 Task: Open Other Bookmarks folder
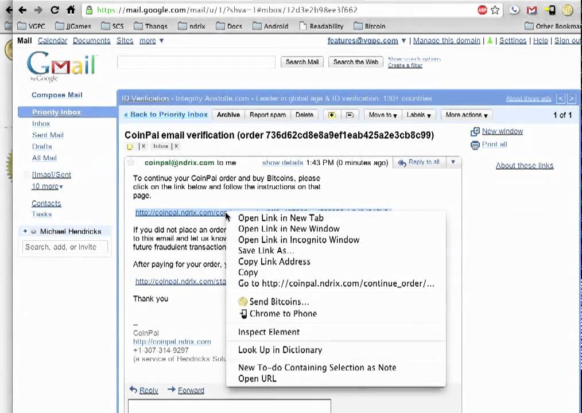coord(552,26)
